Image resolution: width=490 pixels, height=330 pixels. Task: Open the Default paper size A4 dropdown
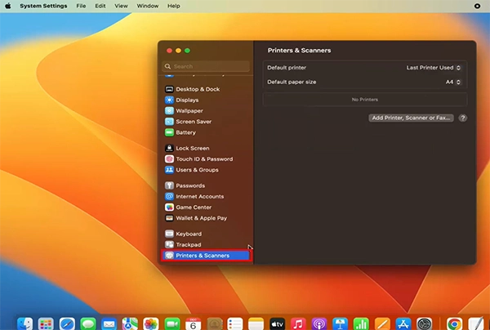tap(453, 82)
